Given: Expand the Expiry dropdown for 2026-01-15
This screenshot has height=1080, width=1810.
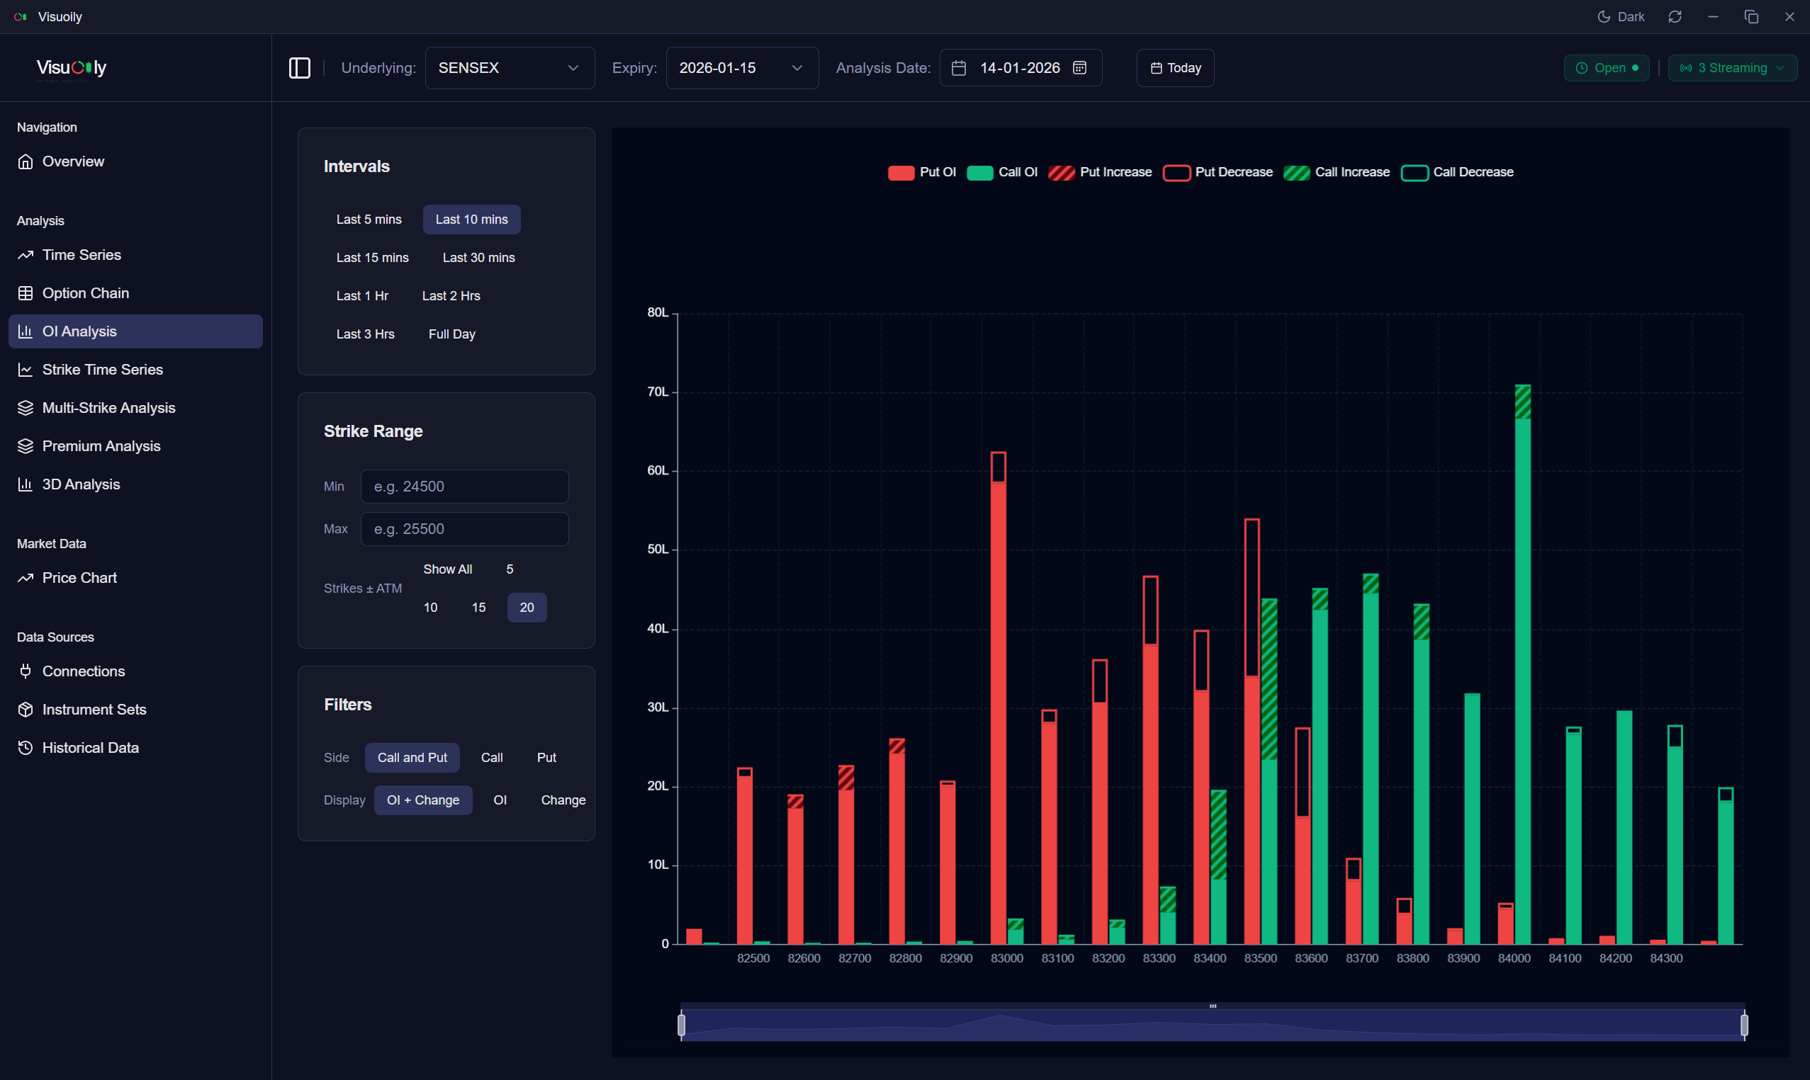Looking at the screenshot, I should 741,67.
